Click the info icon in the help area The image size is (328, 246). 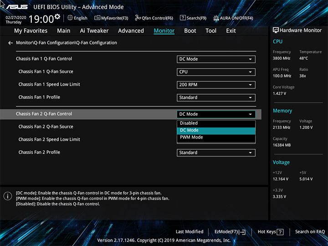(8, 196)
